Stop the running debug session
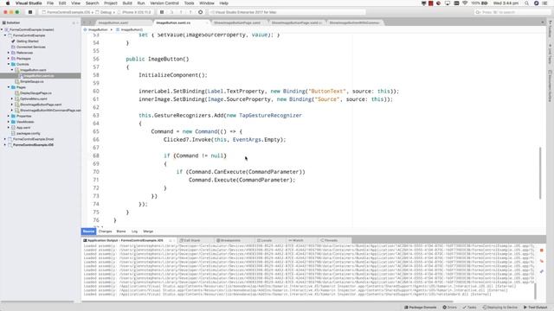Screen dimensions: 554x311 pos(30,12)
